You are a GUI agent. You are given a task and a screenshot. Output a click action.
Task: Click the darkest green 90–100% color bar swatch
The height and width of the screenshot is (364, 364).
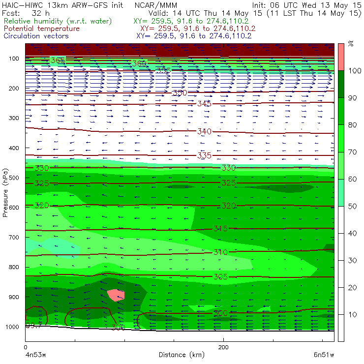tap(341, 84)
